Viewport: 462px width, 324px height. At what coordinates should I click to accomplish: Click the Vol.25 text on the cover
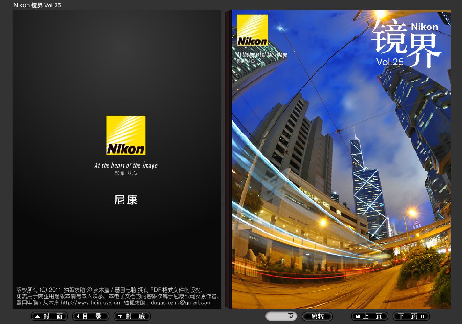pyautogui.click(x=390, y=62)
